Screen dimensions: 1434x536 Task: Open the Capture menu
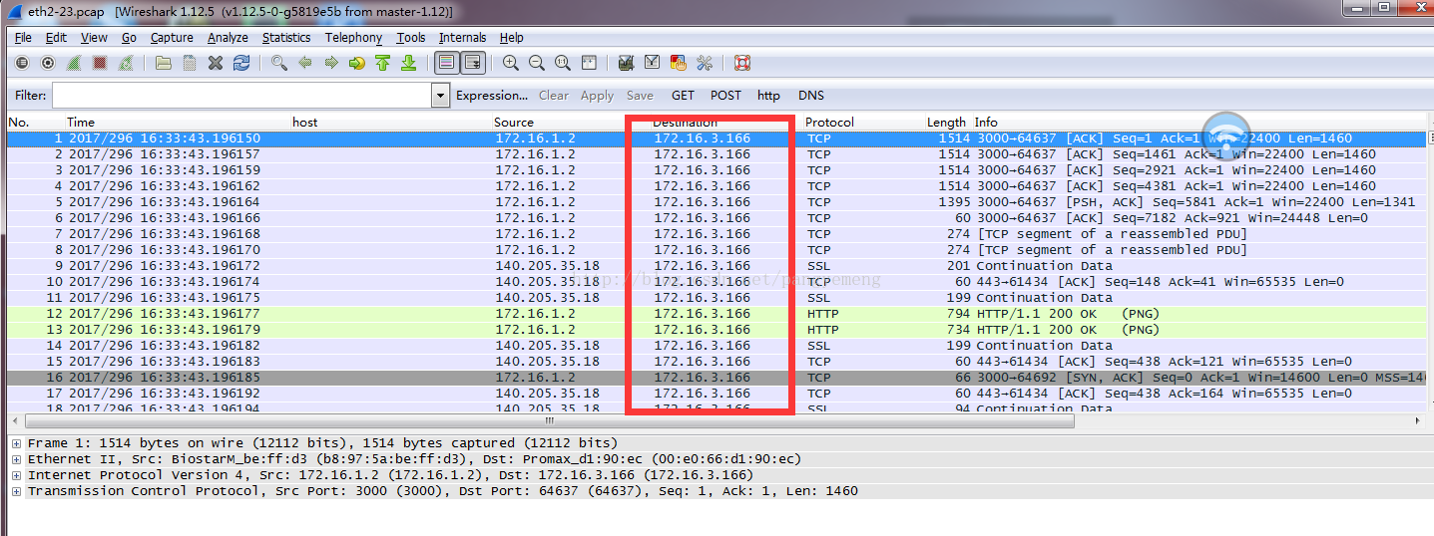coord(172,38)
